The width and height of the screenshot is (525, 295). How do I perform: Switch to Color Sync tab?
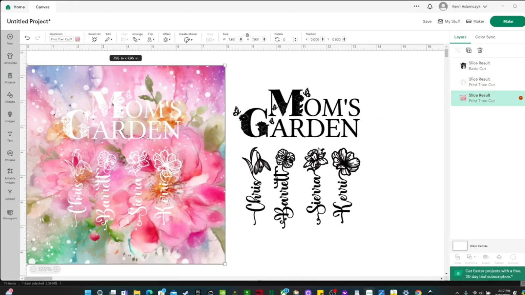click(x=485, y=37)
